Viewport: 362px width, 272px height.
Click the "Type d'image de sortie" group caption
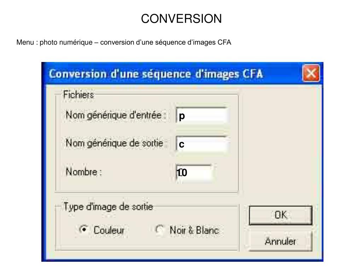tap(108, 206)
